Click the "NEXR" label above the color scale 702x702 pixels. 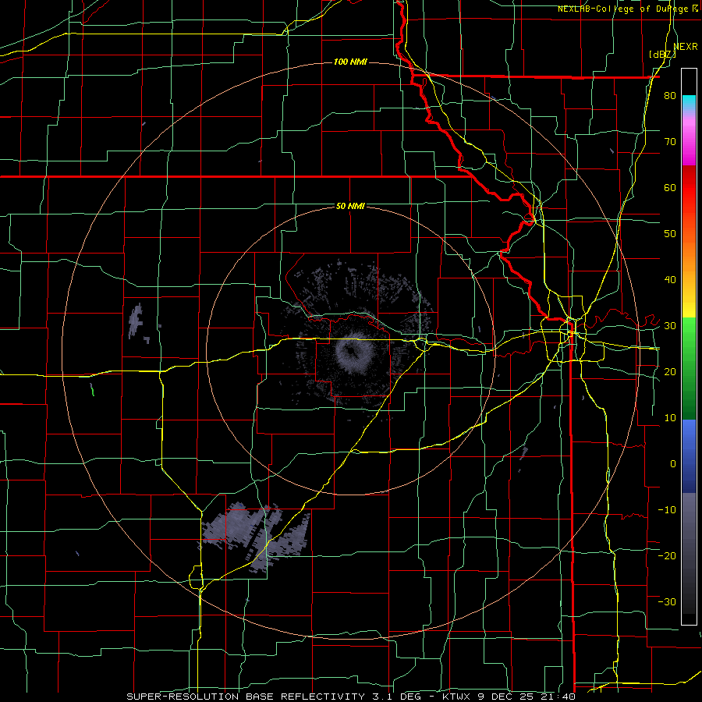(686, 46)
